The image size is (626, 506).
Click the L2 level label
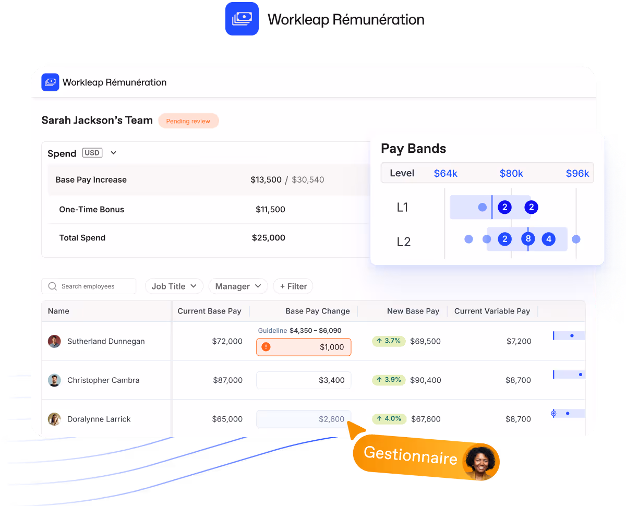[x=404, y=242]
